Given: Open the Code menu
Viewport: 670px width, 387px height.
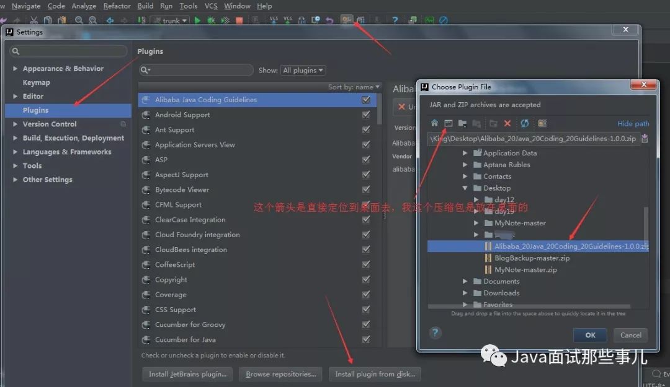Looking at the screenshot, I should [56, 6].
